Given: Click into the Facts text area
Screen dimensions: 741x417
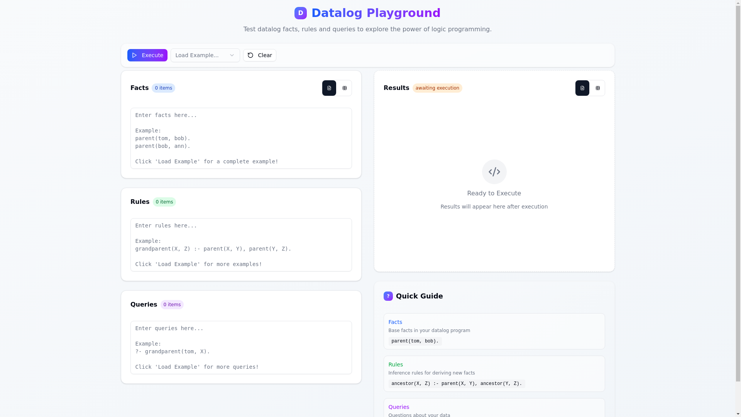Looking at the screenshot, I should click(241, 138).
